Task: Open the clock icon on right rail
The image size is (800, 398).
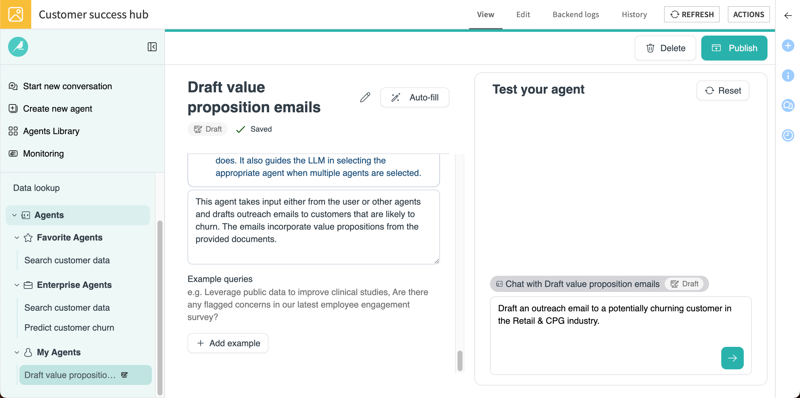Action: [x=788, y=135]
